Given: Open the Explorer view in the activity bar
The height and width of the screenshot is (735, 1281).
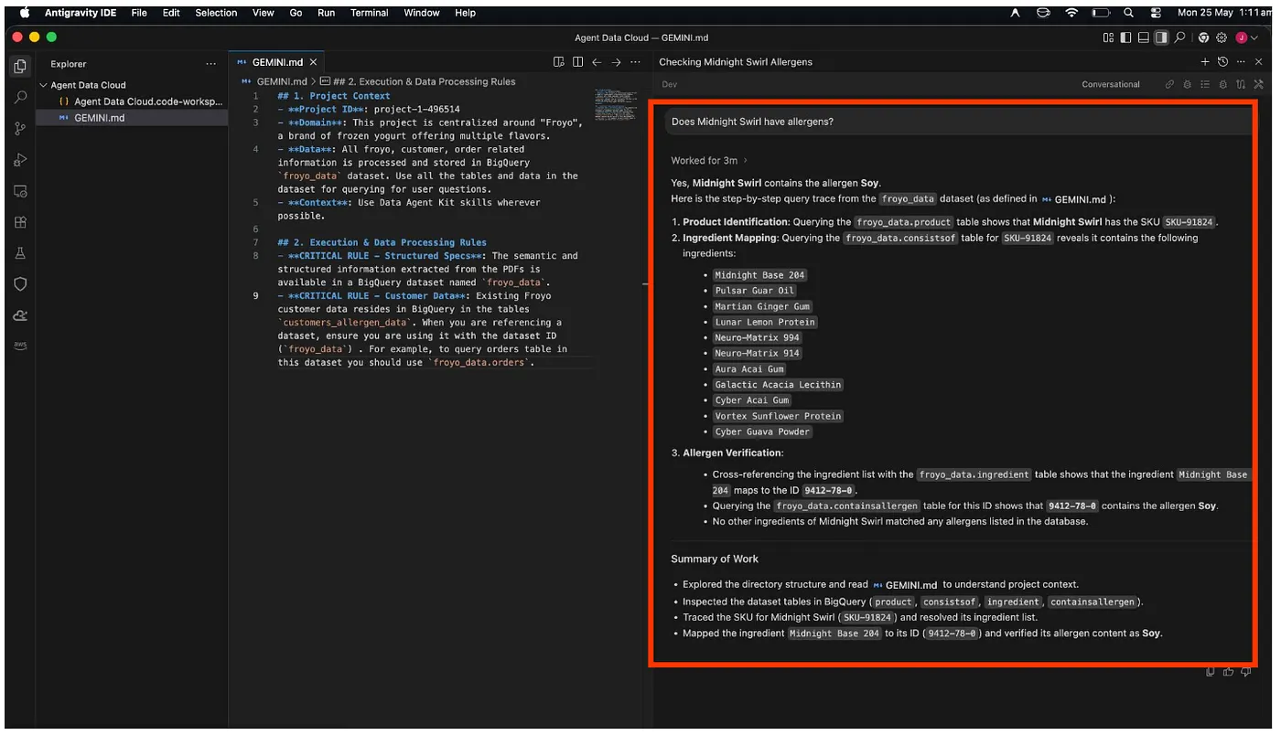Looking at the screenshot, I should tap(20, 66).
